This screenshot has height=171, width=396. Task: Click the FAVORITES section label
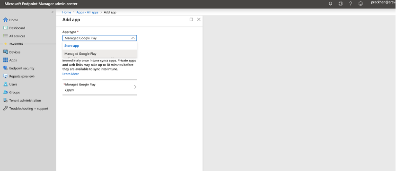click(x=16, y=44)
